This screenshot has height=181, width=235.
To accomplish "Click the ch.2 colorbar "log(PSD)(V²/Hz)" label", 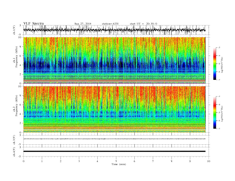I will [x=222, y=114].
